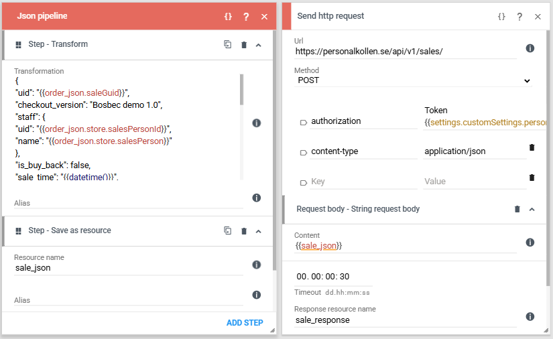
Task: Duplicate the Save as resource step
Action: [228, 230]
